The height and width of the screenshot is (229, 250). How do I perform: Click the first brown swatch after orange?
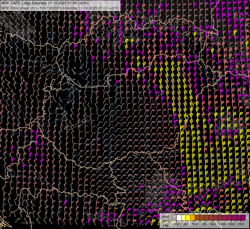pyautogui.click(x=197, y=218)
